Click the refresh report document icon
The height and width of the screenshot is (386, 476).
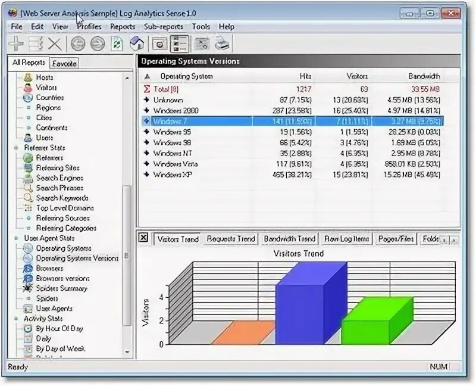tap(117, 44)
